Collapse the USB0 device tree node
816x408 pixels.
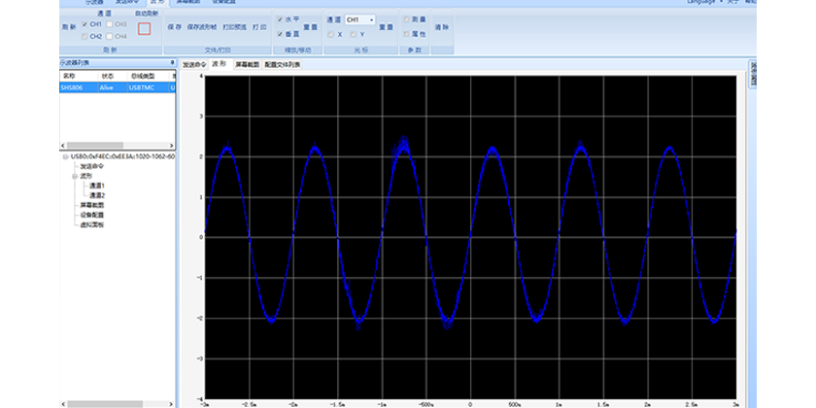click(65, 155)
